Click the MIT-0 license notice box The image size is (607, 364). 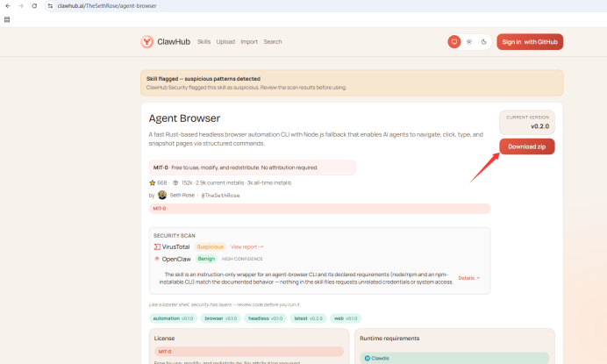coord(252,168)
